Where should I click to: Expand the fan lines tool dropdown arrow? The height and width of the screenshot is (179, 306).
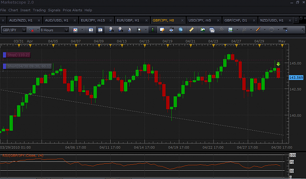click(251, 30)
